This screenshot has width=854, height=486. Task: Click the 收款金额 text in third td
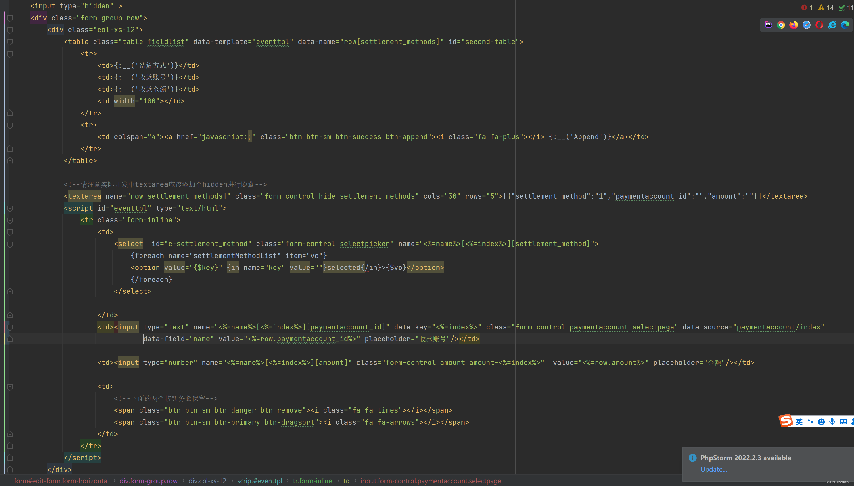[153, 89]
